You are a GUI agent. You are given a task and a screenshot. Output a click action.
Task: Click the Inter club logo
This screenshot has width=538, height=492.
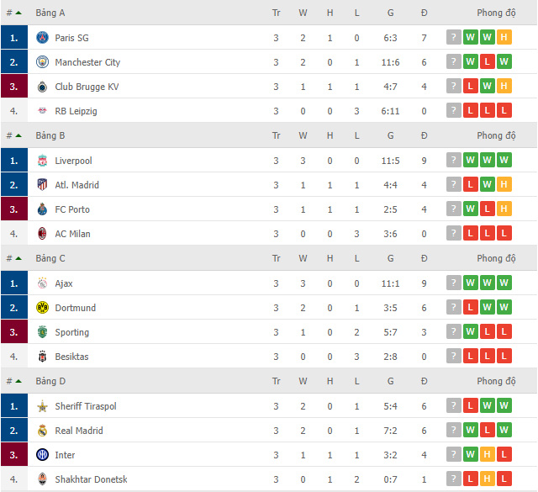42,455
